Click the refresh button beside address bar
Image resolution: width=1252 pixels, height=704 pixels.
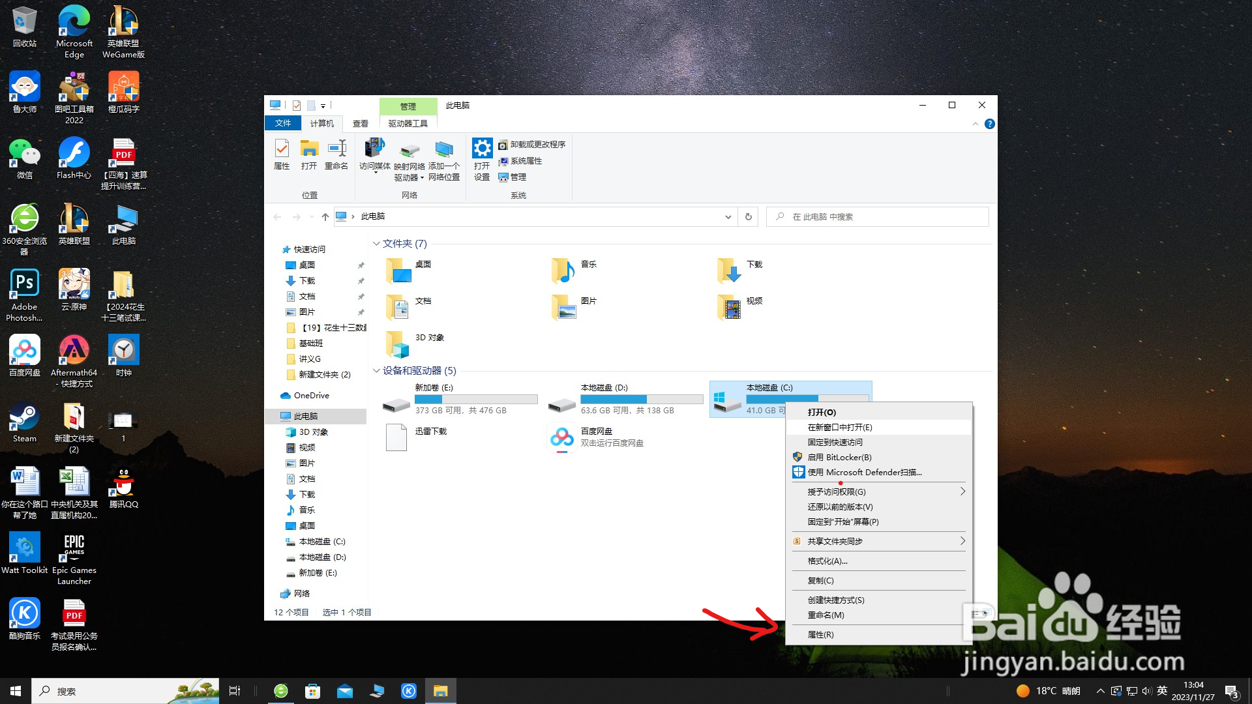click(748, 216)
